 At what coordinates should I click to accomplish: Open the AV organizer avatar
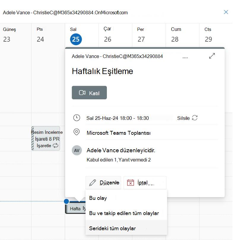pos(77,150)
